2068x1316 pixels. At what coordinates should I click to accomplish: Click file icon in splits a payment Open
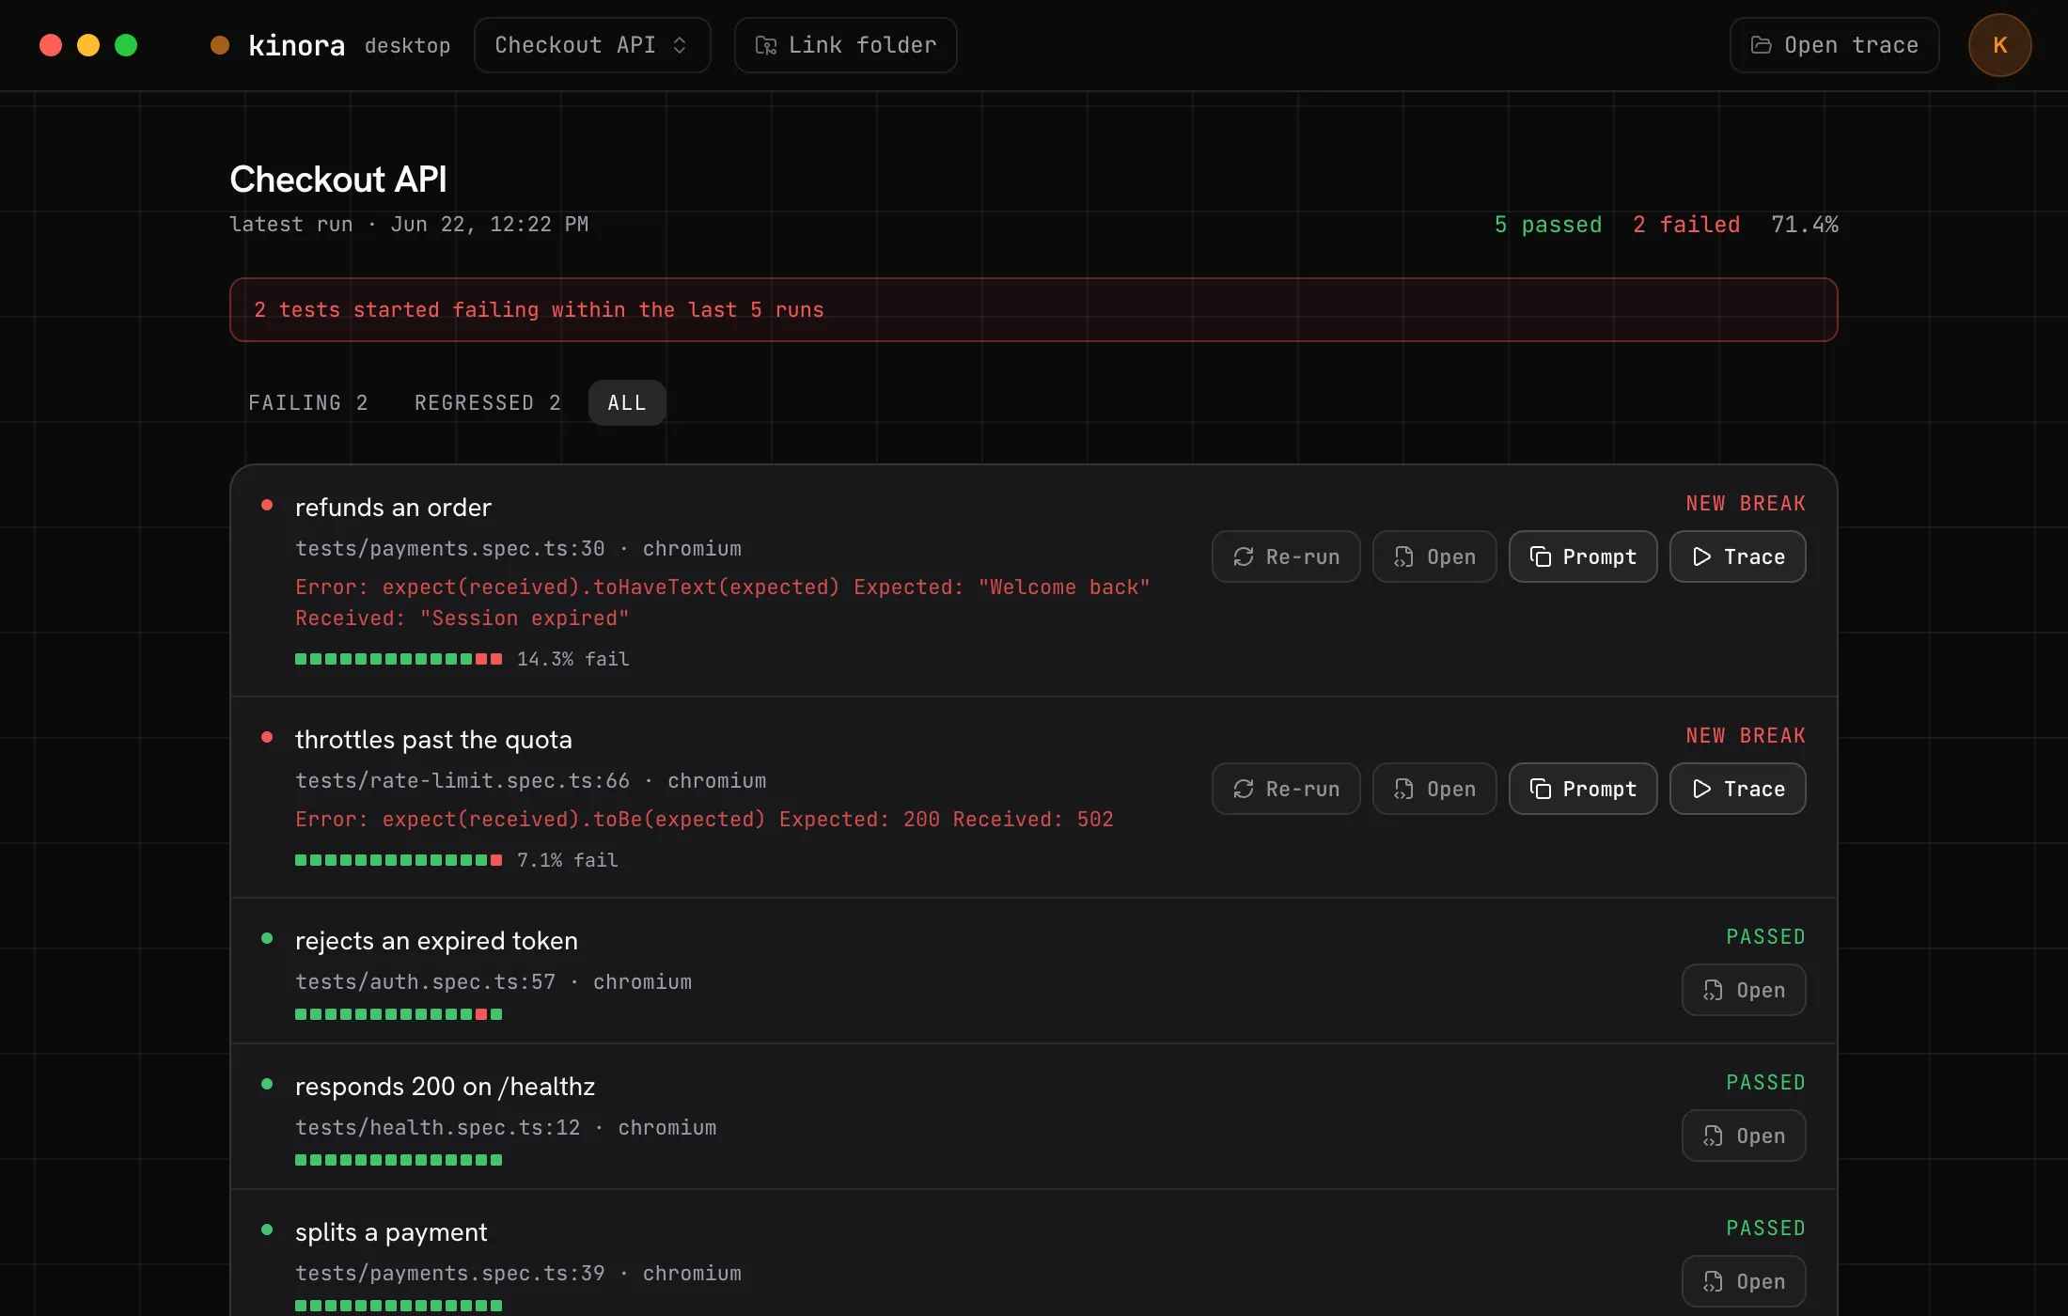pyautogui.click(x=1713, y=1281)
